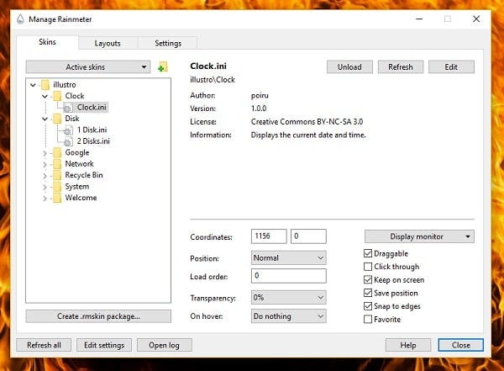Unload the Clock.ini skin

pyautogui.click(x=349, y=67)
